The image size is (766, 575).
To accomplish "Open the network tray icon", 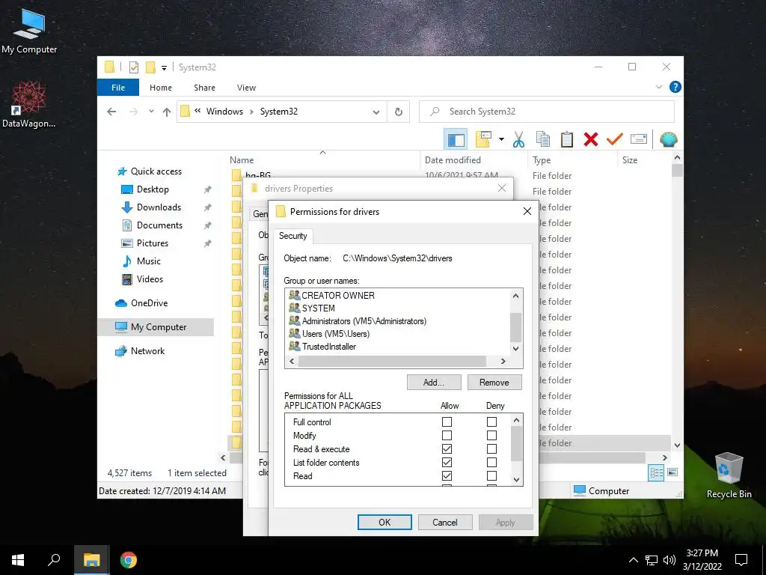I will click(652, 560).
